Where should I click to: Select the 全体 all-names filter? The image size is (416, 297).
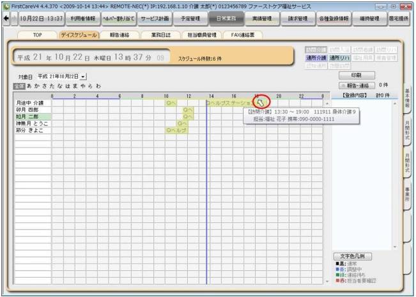tap(19, 86)
